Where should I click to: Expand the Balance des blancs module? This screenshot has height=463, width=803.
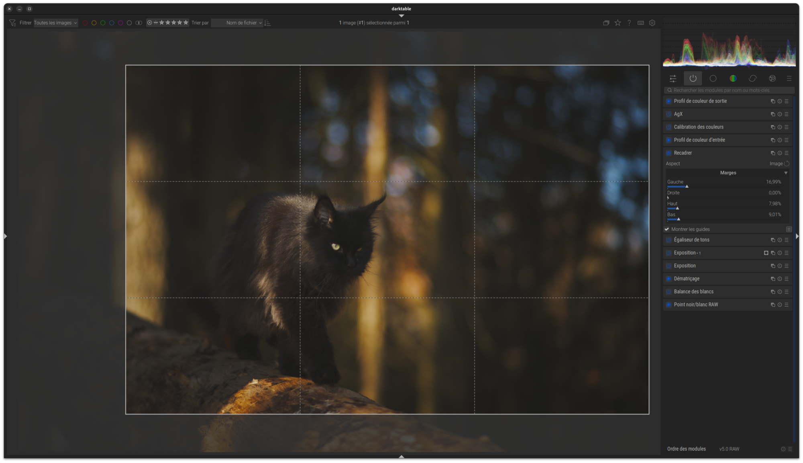click(x=693, y=292)
